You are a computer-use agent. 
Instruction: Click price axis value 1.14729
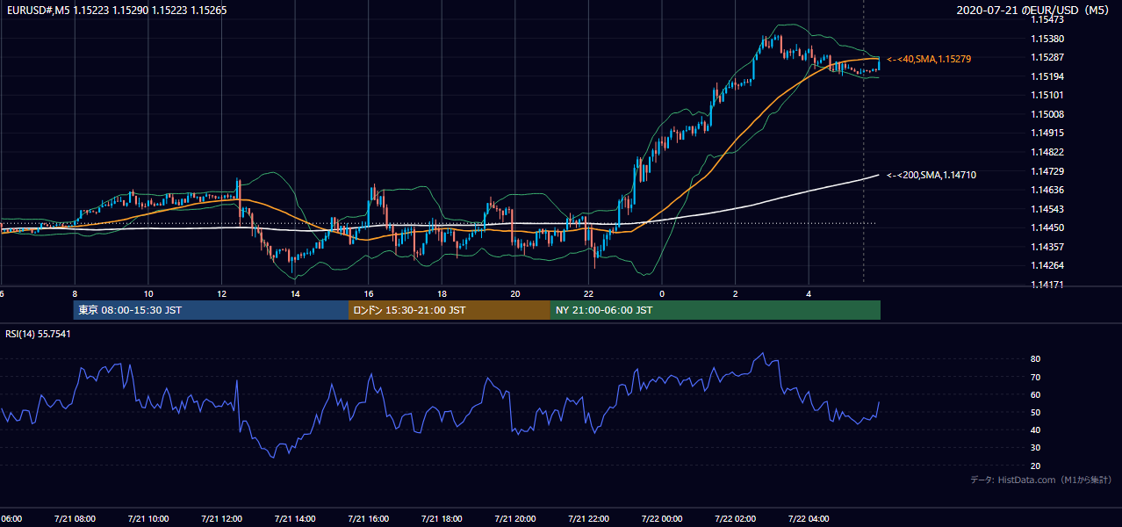(1047, 171)
